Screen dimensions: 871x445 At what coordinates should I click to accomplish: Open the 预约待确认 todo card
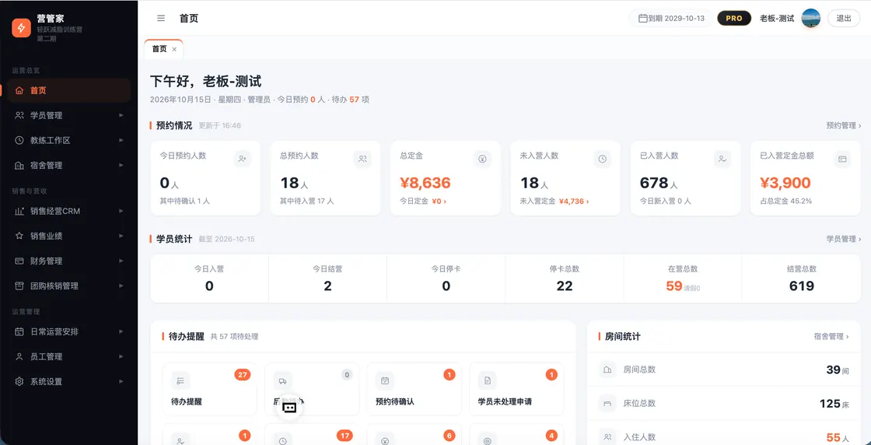point(414,390)
